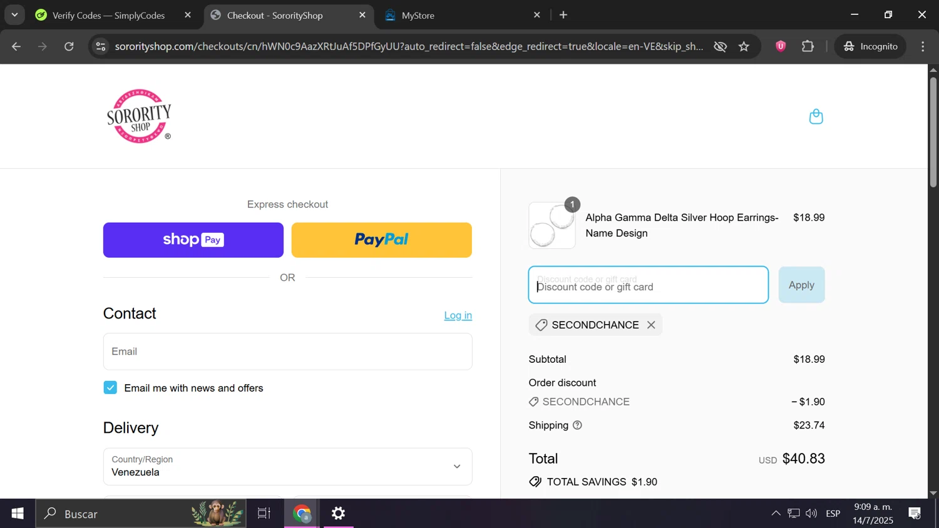Pay with PayPal express checkout
Screen dimensions: 939x528
coord(382,240)
